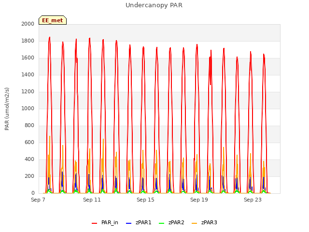Click the zPAR3 legend entry
This screenshot has height=232, width=309.
tap(204, 222)
